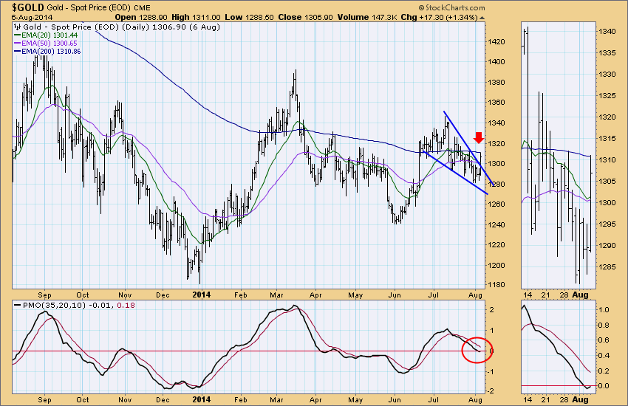
Task: Click the red down arrow annotation
Action: [x=479, y=138]
